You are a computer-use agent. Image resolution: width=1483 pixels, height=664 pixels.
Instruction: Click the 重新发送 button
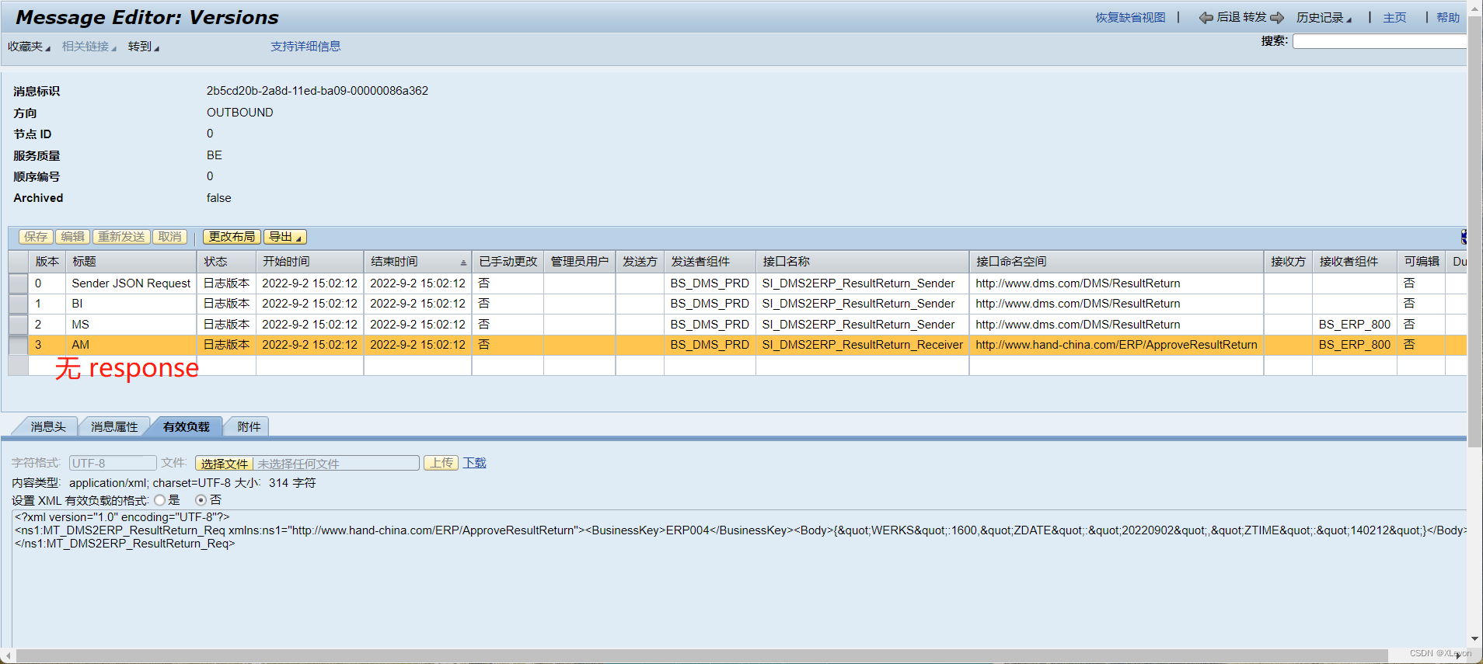(122, 237)
